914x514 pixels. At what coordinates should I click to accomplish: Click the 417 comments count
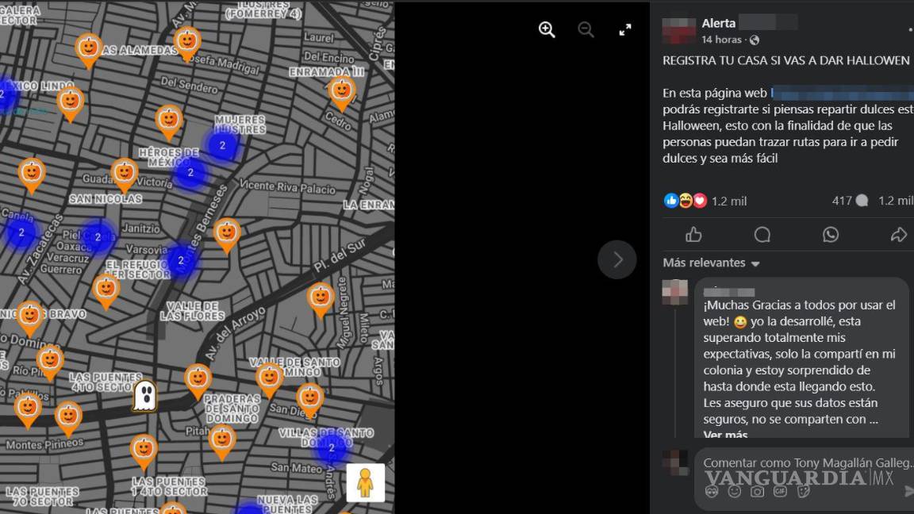click(849, 201)
